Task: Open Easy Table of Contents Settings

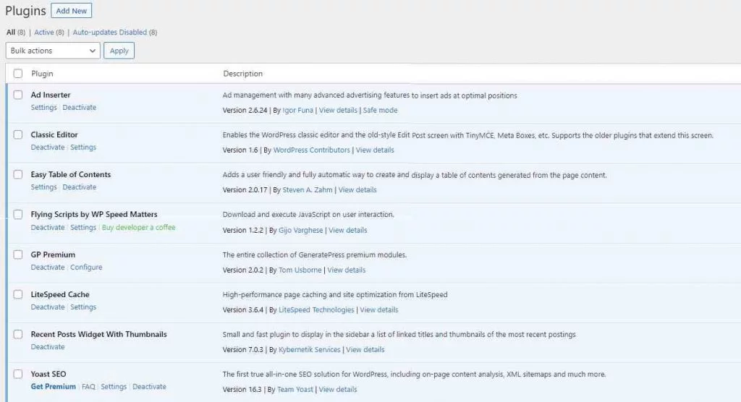Action: click(43, 187)
